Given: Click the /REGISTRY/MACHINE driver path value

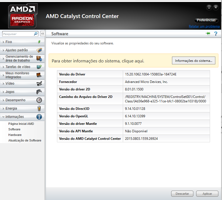Looking at the screenshot, I should tap(165, 99).
